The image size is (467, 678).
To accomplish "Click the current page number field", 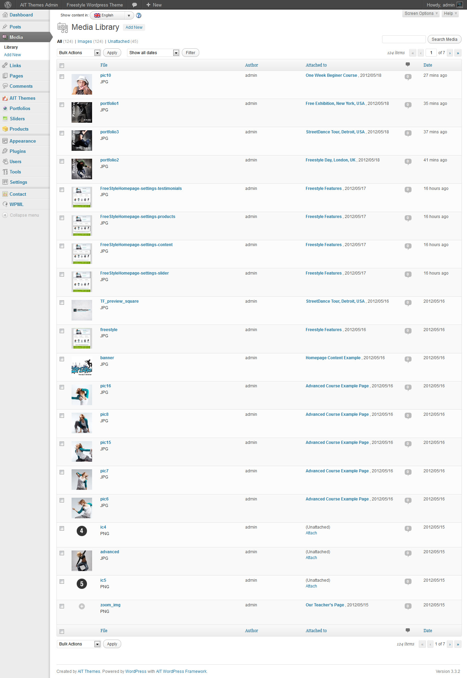I will click(x=431, y=53).
